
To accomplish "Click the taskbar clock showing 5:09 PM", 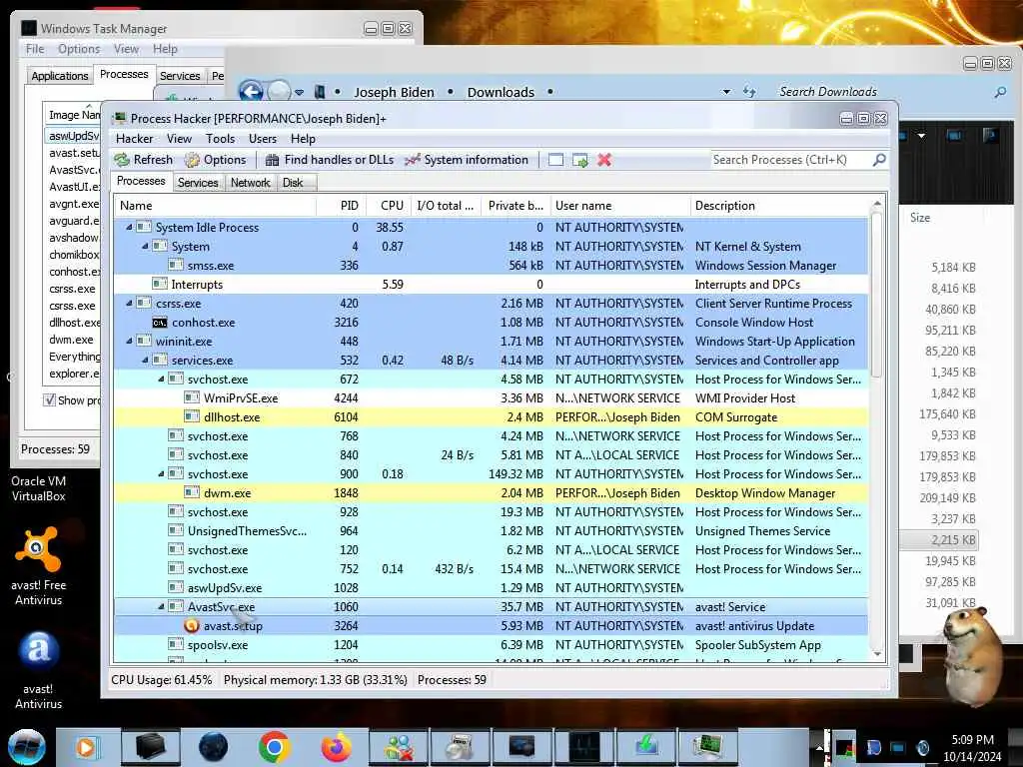I will 972,747.
